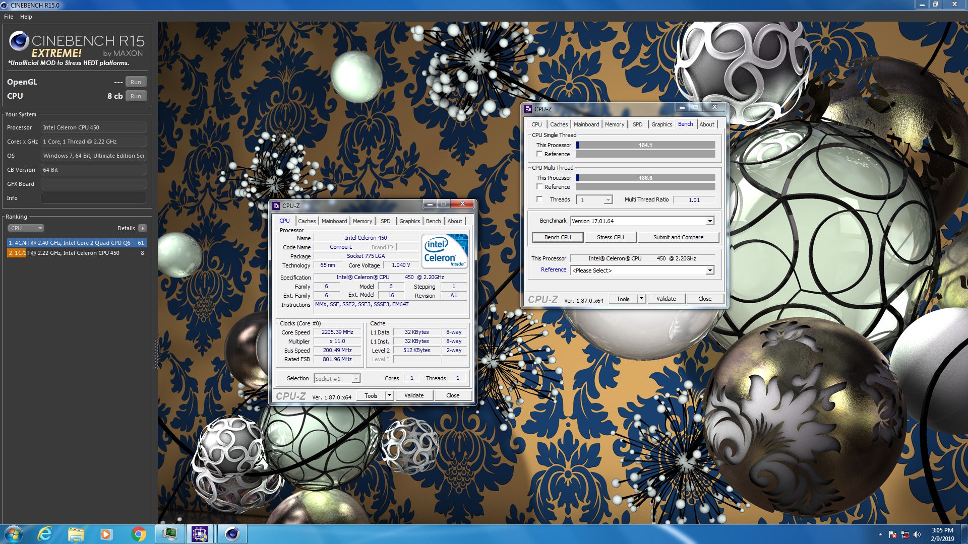This screenshot has width=968, height=544.
Task: Open Windows Media Player taskbar icon
Action: tap(106, 534)
